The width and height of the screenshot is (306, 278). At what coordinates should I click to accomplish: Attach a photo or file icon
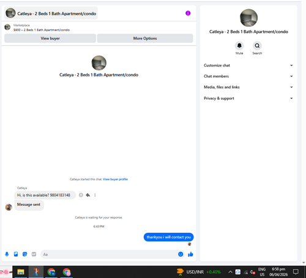tap(16, 254)
